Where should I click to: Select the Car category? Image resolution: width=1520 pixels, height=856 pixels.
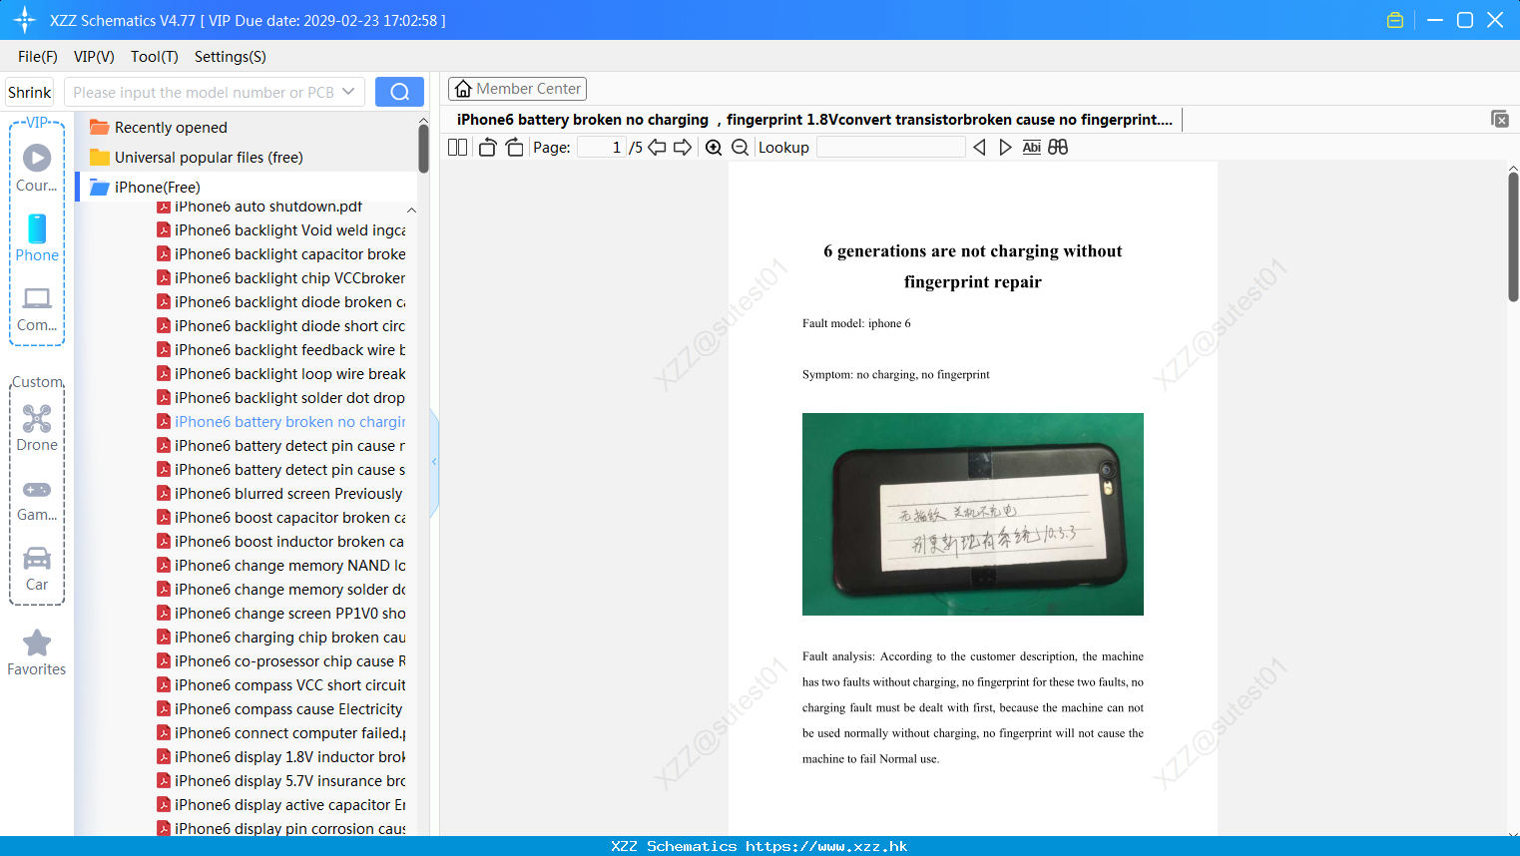coord(37,569)
